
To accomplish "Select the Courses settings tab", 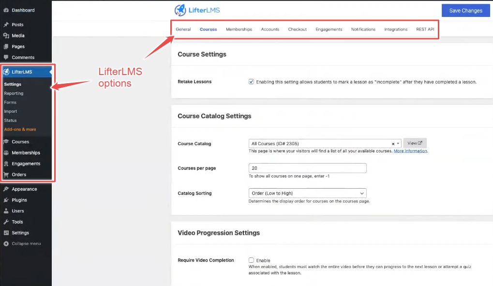I will [208, 29].
